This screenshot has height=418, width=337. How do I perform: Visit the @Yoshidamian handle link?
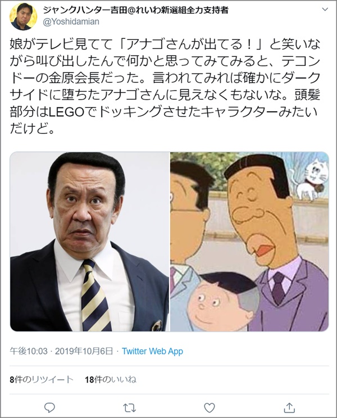click(71, 21)
